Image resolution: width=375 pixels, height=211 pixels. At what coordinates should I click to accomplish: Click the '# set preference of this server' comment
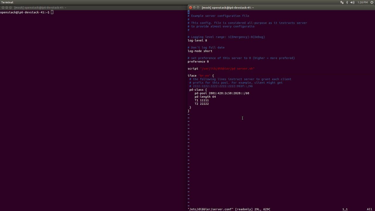pyautogui.click(x=241, y=58)
